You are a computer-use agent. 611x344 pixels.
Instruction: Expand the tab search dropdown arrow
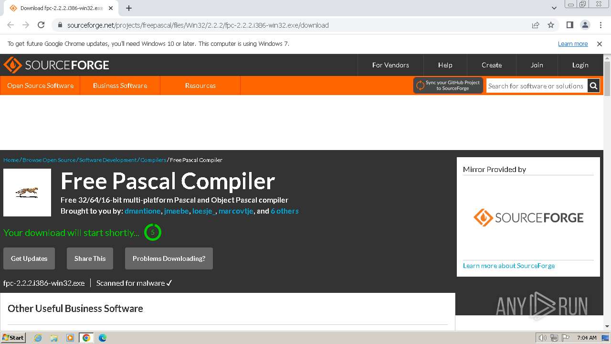point(554,8)
